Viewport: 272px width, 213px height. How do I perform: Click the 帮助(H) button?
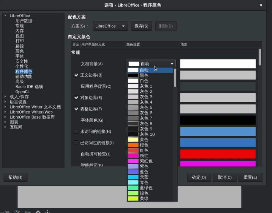coord(15,177)
